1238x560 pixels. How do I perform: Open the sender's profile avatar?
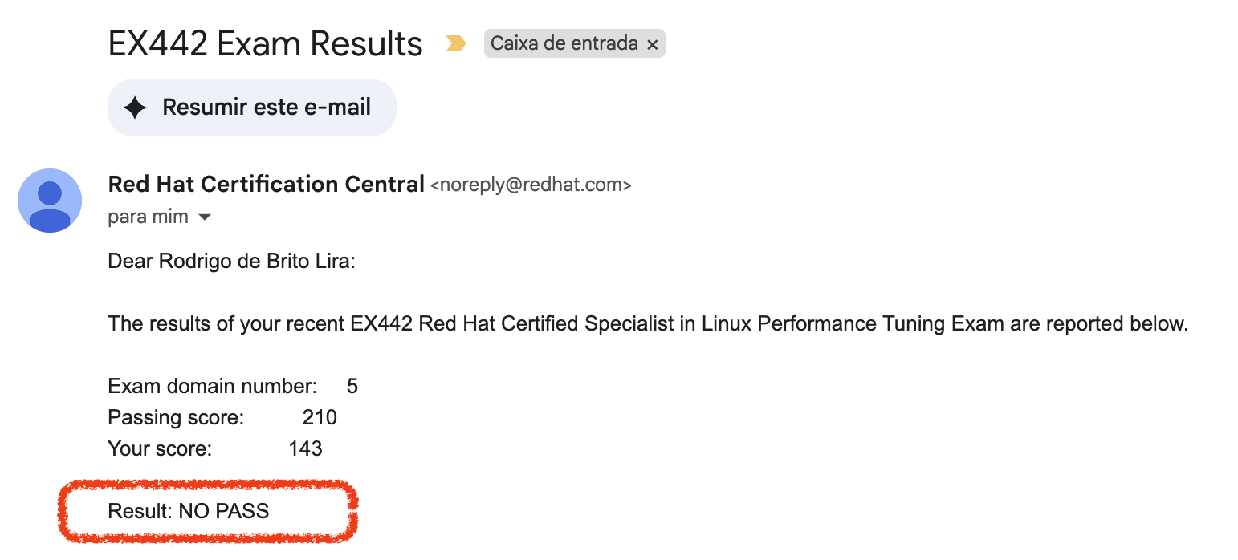(x=50, y=201)
